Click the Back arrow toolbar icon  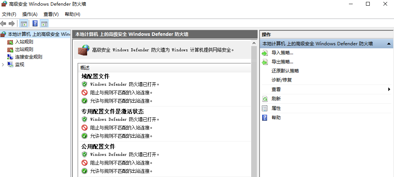pyautogui.click(x=3, y=23)
